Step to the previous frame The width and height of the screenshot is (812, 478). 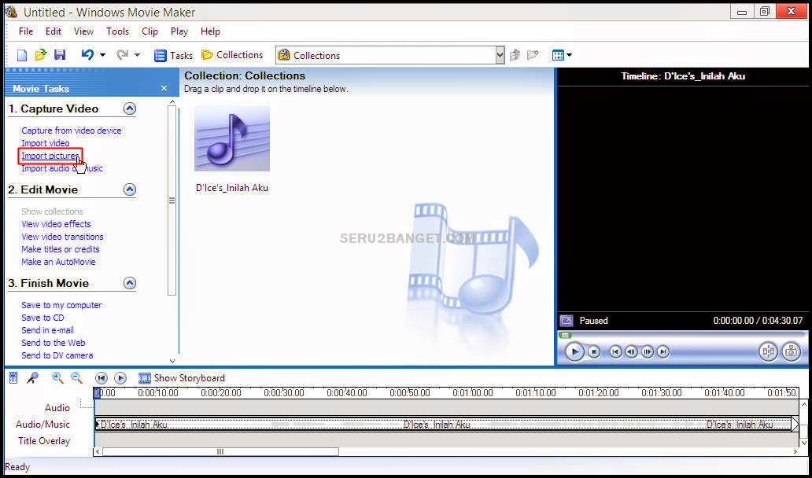click(x=631, y=351)
